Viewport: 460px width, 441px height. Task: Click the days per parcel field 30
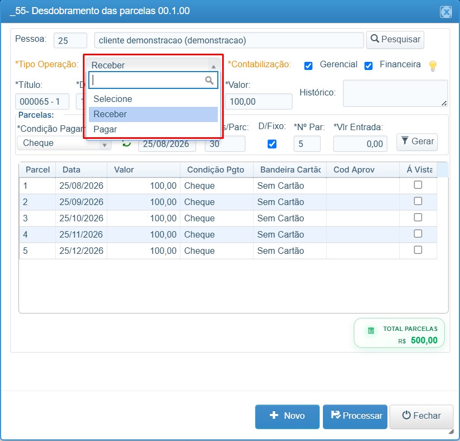pyautogui.click(x=225, y=144)
